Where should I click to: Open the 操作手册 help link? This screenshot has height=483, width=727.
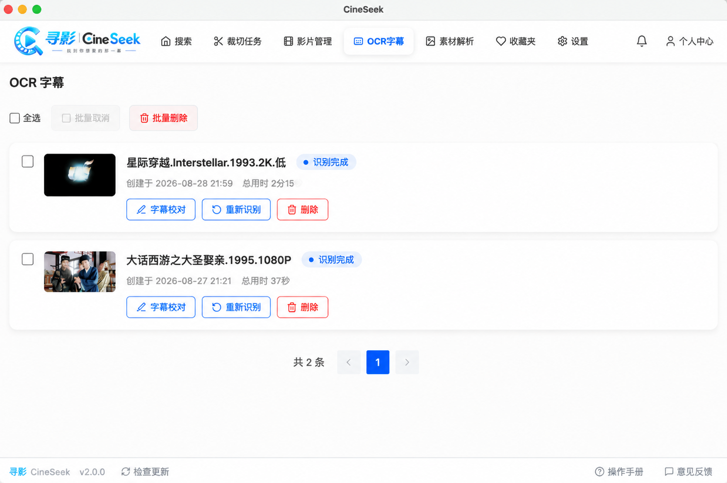(619, 472)
